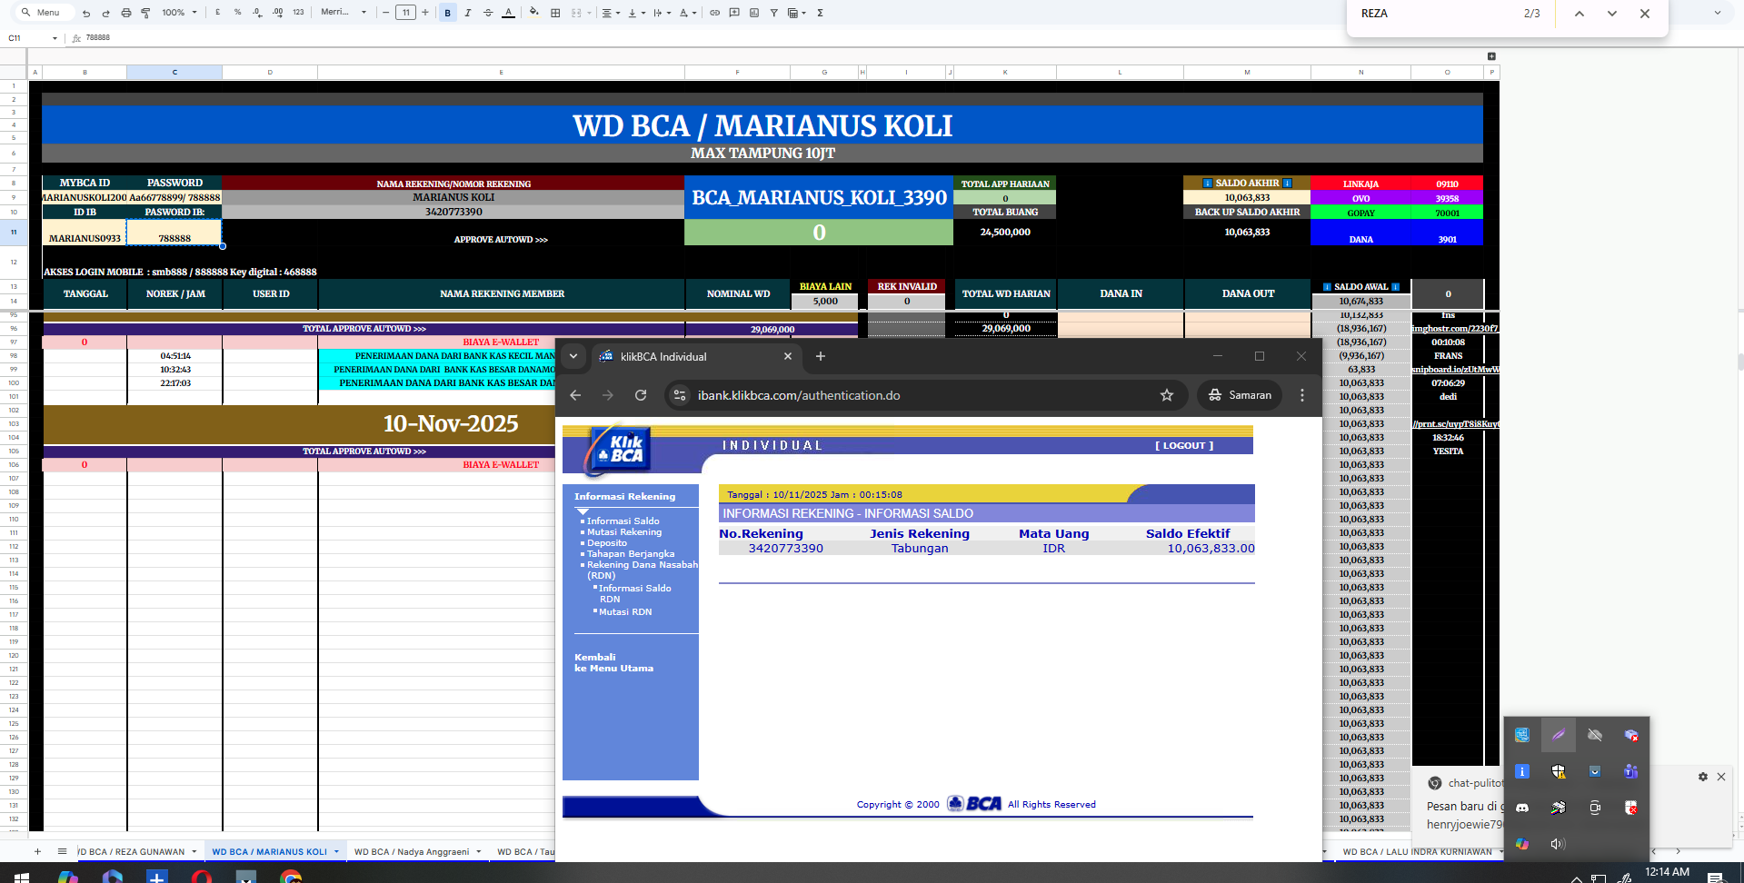Decrease decimal places button

pyautogui.click(x=257, y=13)
